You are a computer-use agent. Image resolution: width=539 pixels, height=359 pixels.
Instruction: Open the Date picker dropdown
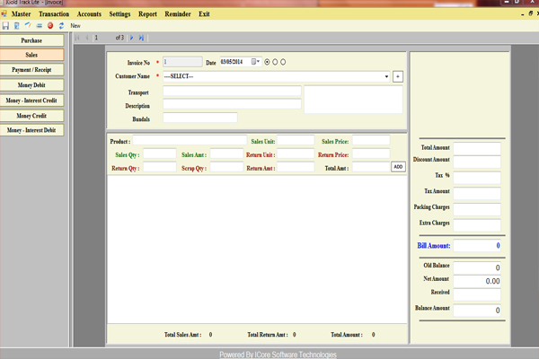[257, 62]
